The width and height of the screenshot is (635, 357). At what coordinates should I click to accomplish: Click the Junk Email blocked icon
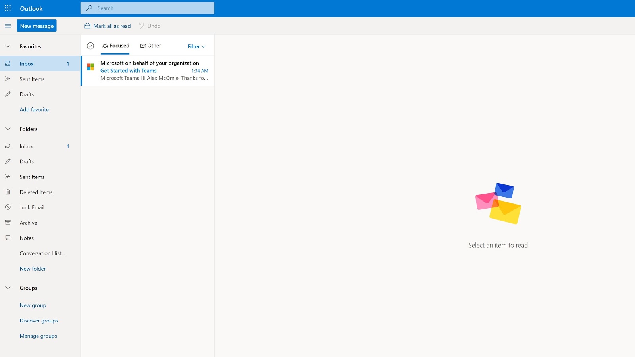click(8, 207)
